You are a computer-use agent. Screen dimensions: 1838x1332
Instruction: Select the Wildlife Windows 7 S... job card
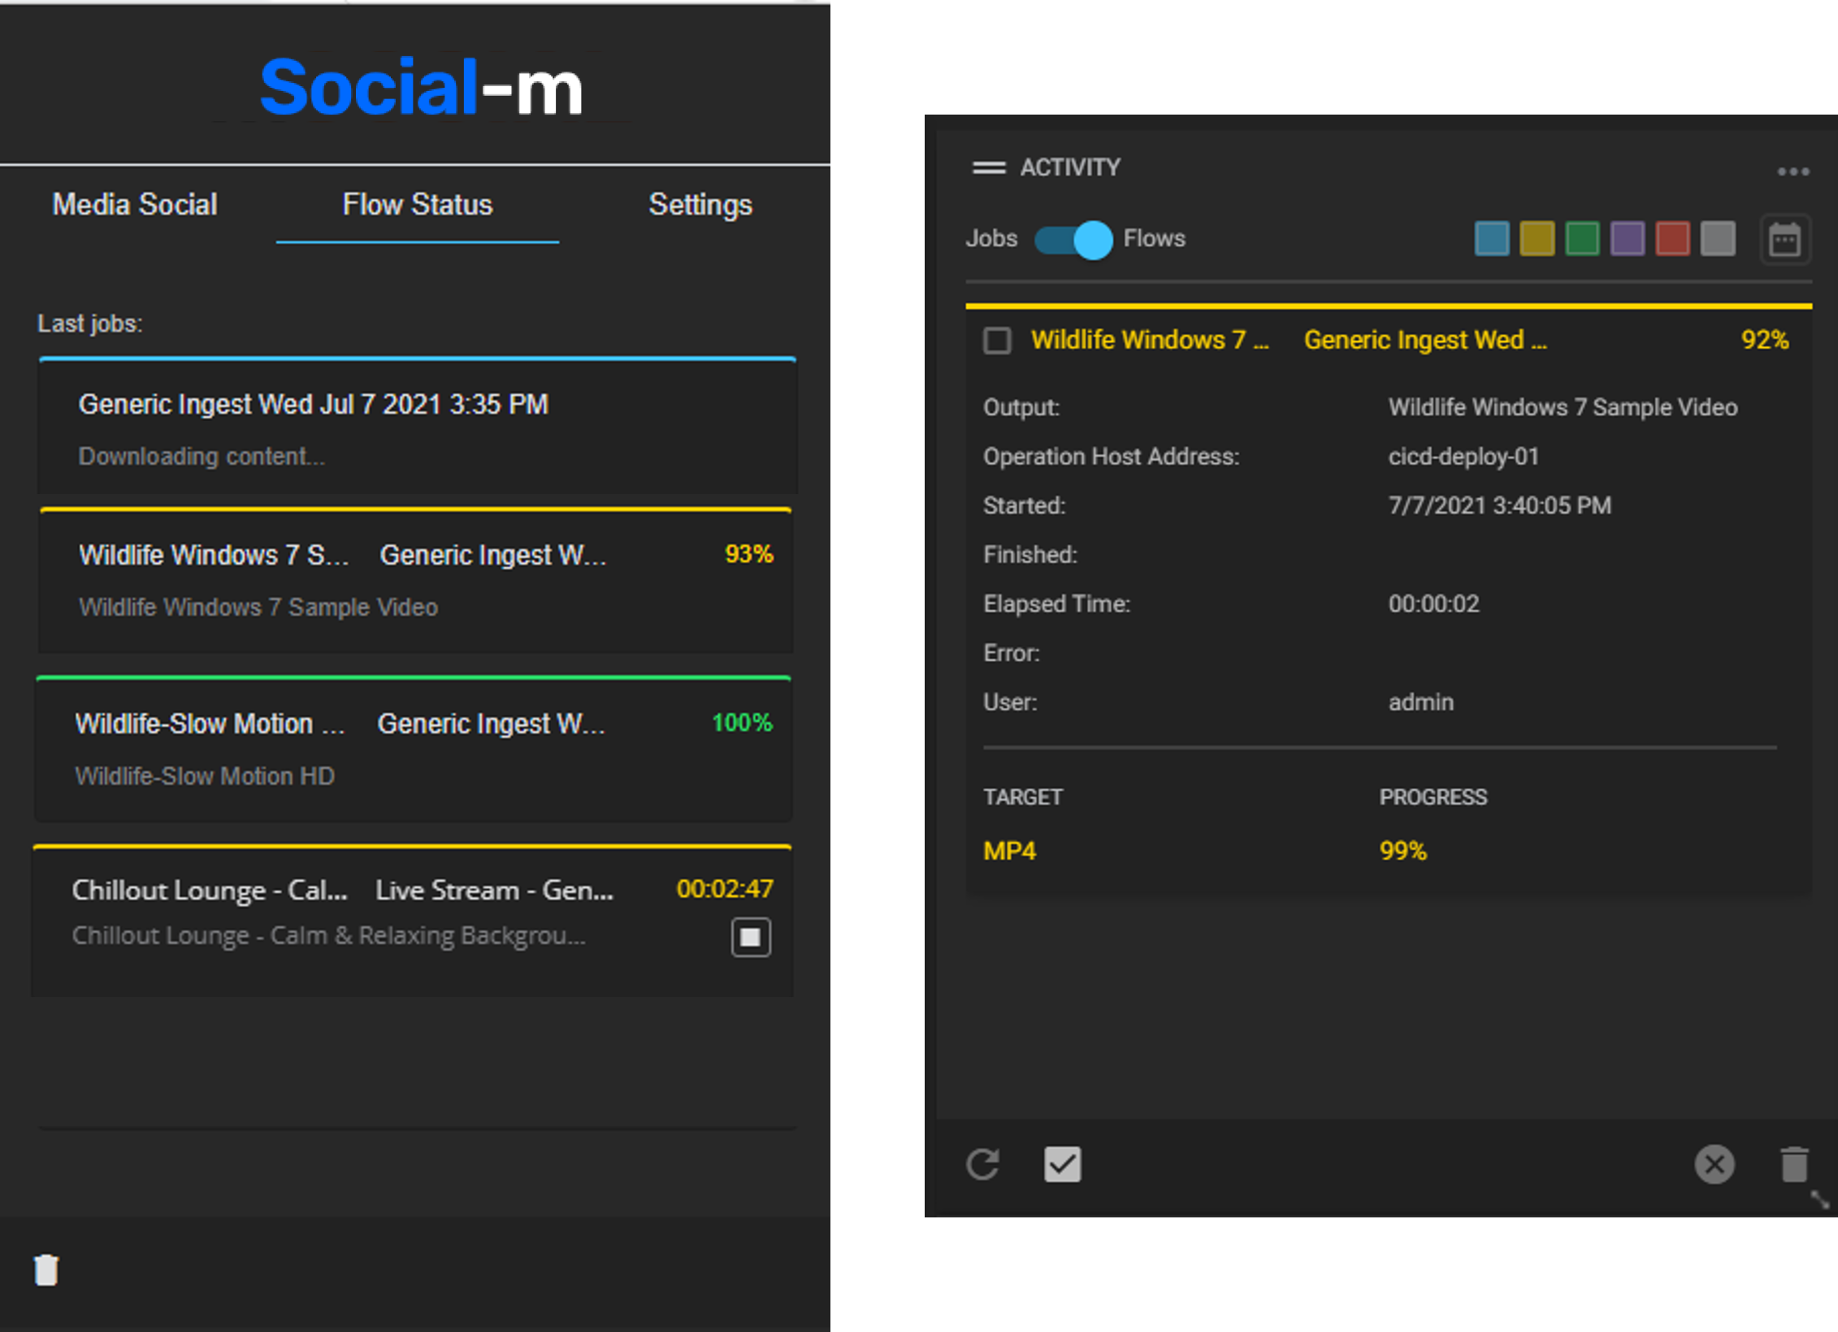tap(416, 579)
